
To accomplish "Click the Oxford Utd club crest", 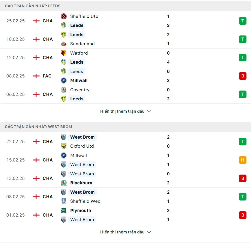I will [64, 146].
